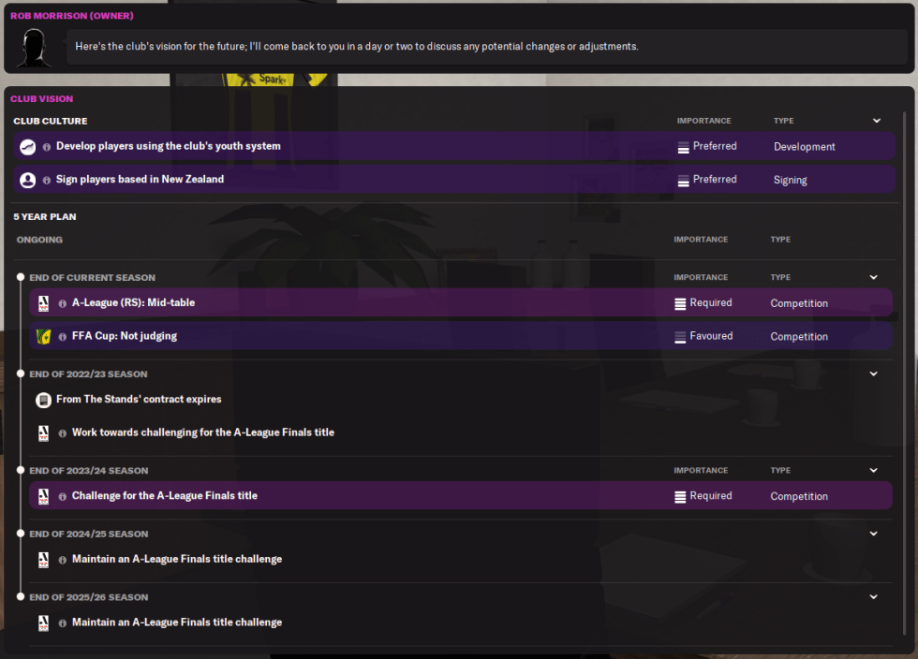Click Required importance bar for Mid-table objective
918x659 pixels.
tap(681, 303)
